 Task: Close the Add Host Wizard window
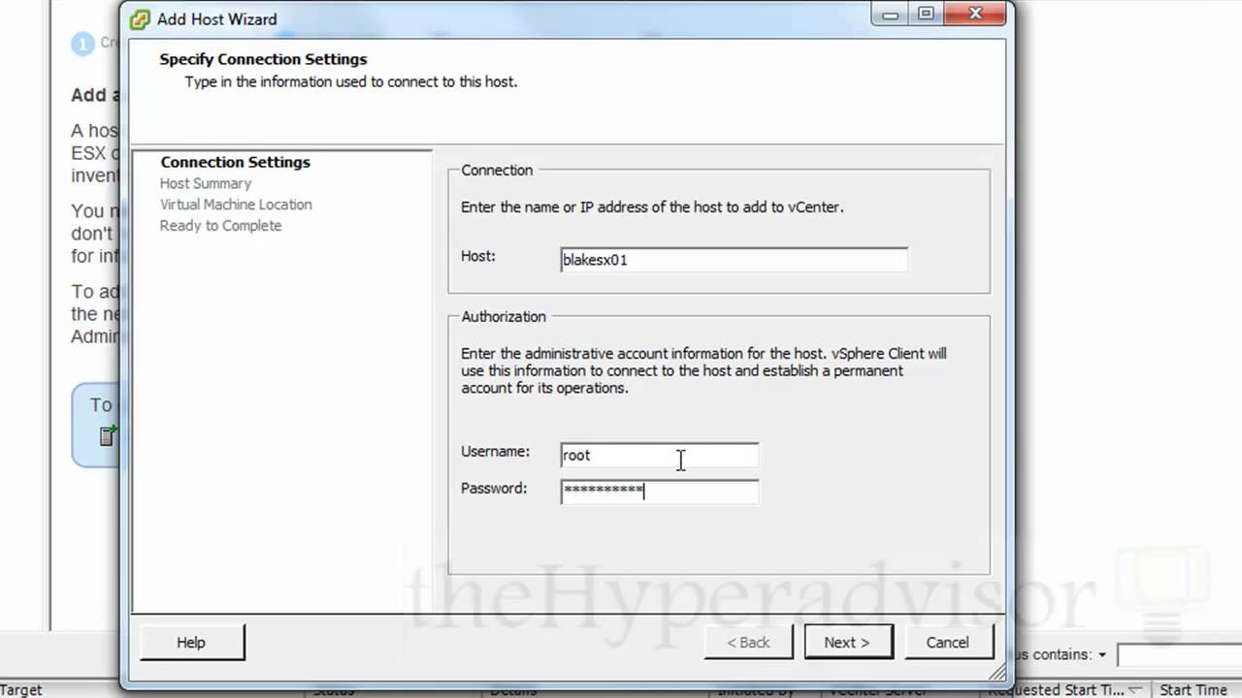pos(976,14)
